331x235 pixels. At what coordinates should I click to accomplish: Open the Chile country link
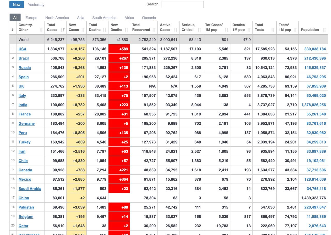tap(23, 161)
